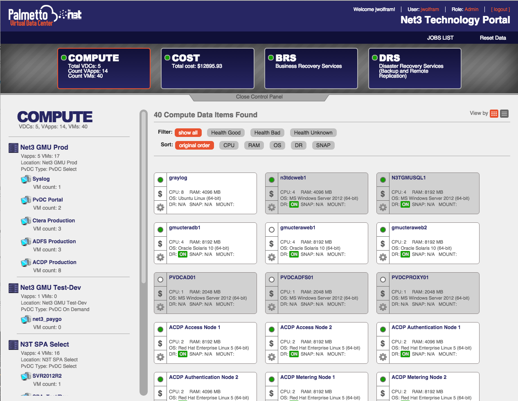Image resolution: width=518 pixels, height=401 pixels.
Task: Toggle DR ON badge on gmucteradb1 card
Action: point(183,254)
